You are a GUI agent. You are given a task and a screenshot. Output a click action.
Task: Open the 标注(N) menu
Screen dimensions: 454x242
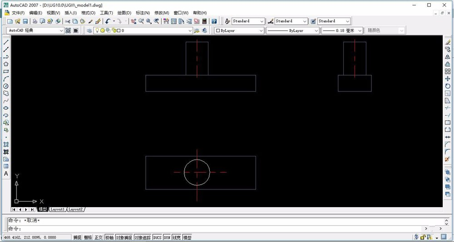143,13
